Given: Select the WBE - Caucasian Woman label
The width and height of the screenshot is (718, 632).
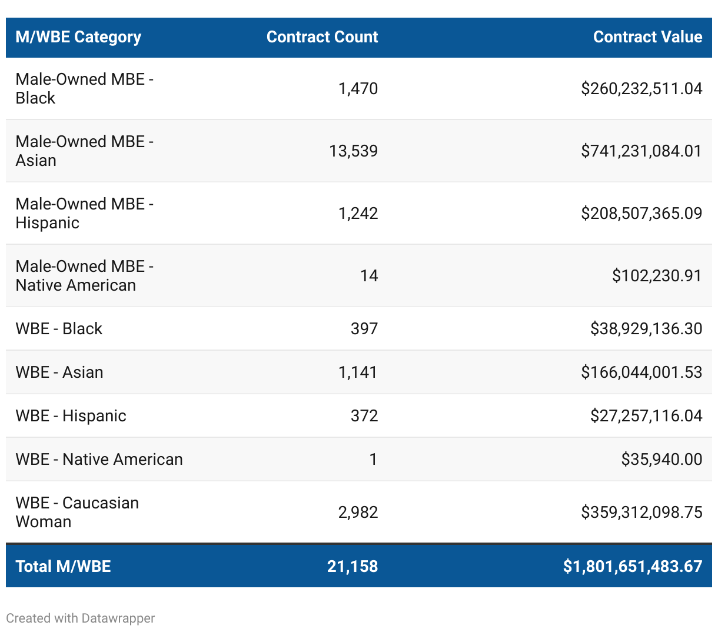Looking at the screenshot, I should 77,513.
